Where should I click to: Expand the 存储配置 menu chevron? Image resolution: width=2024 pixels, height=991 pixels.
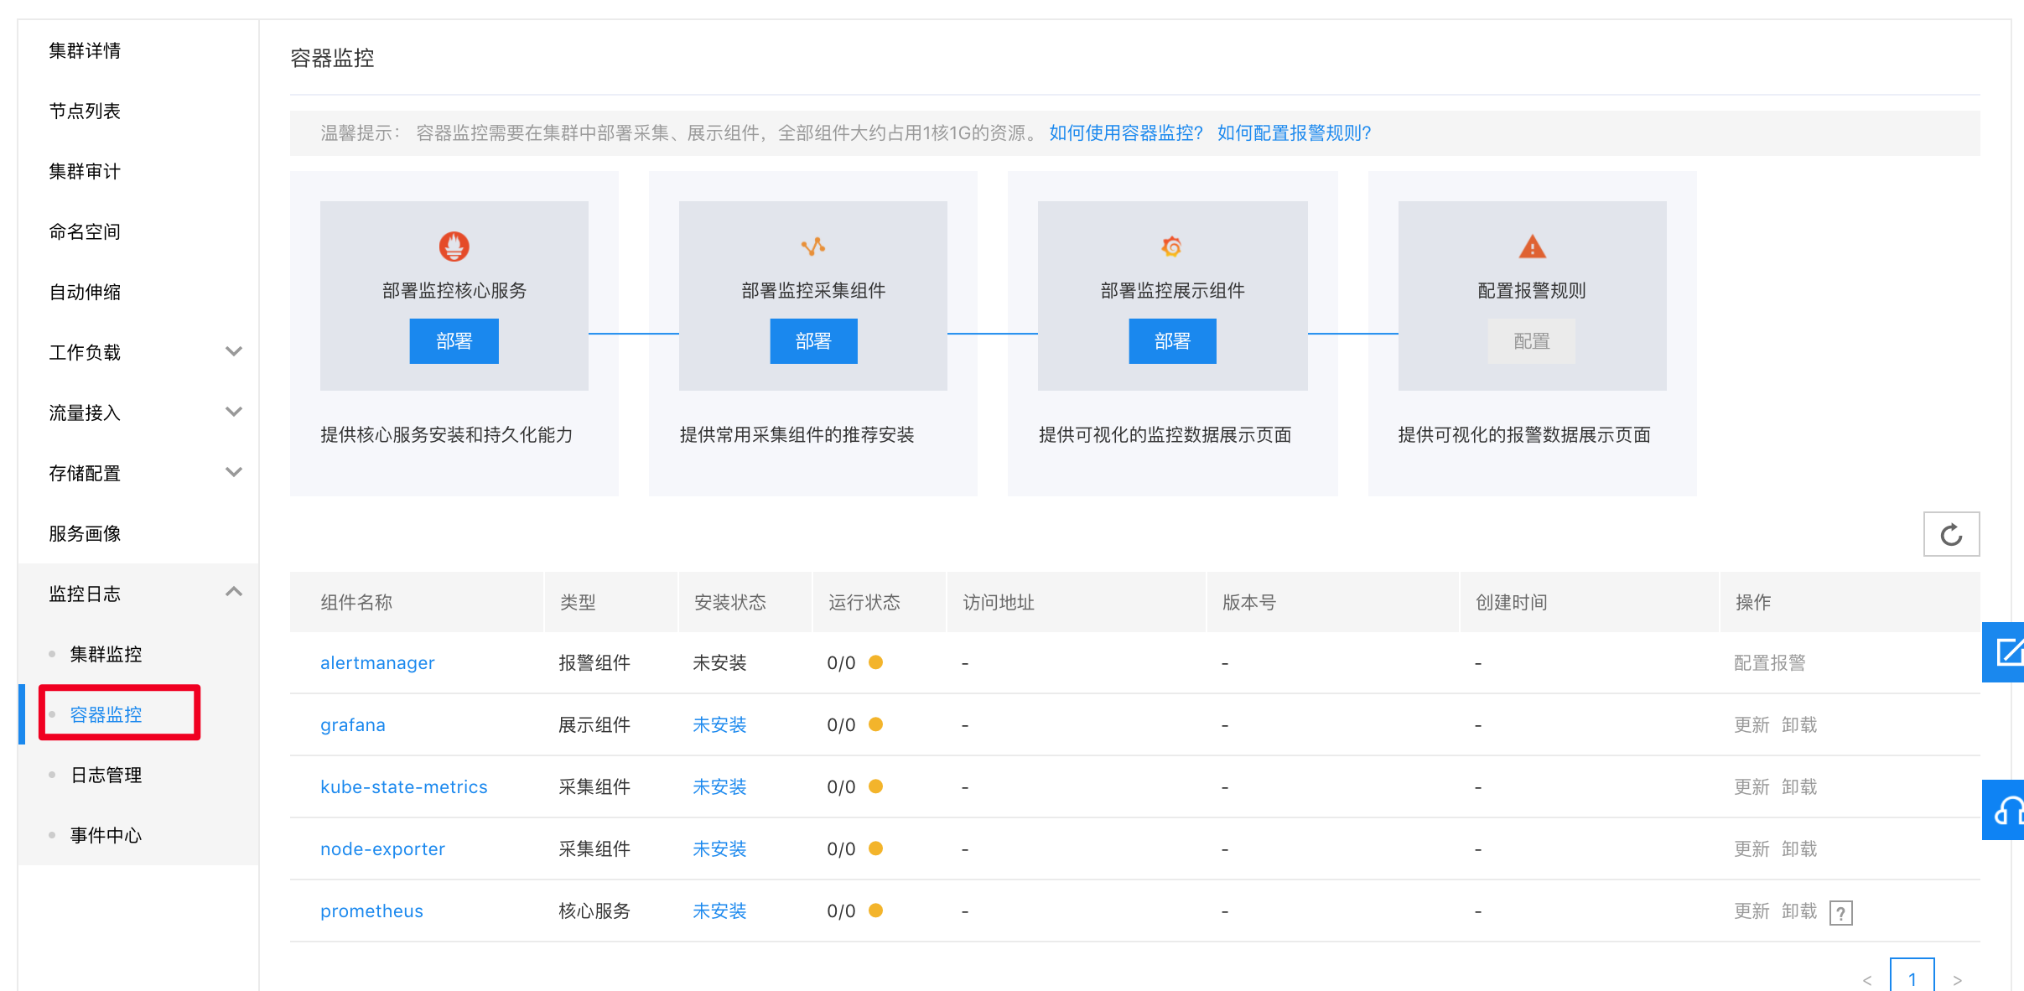234,472
